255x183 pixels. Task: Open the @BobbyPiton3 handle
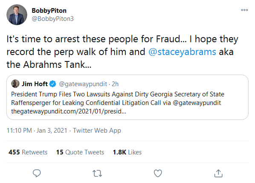pyautogui.click(x=52, y=19)
